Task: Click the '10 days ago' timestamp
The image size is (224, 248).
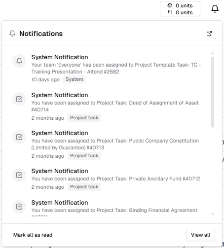Action: click(45, 79)
